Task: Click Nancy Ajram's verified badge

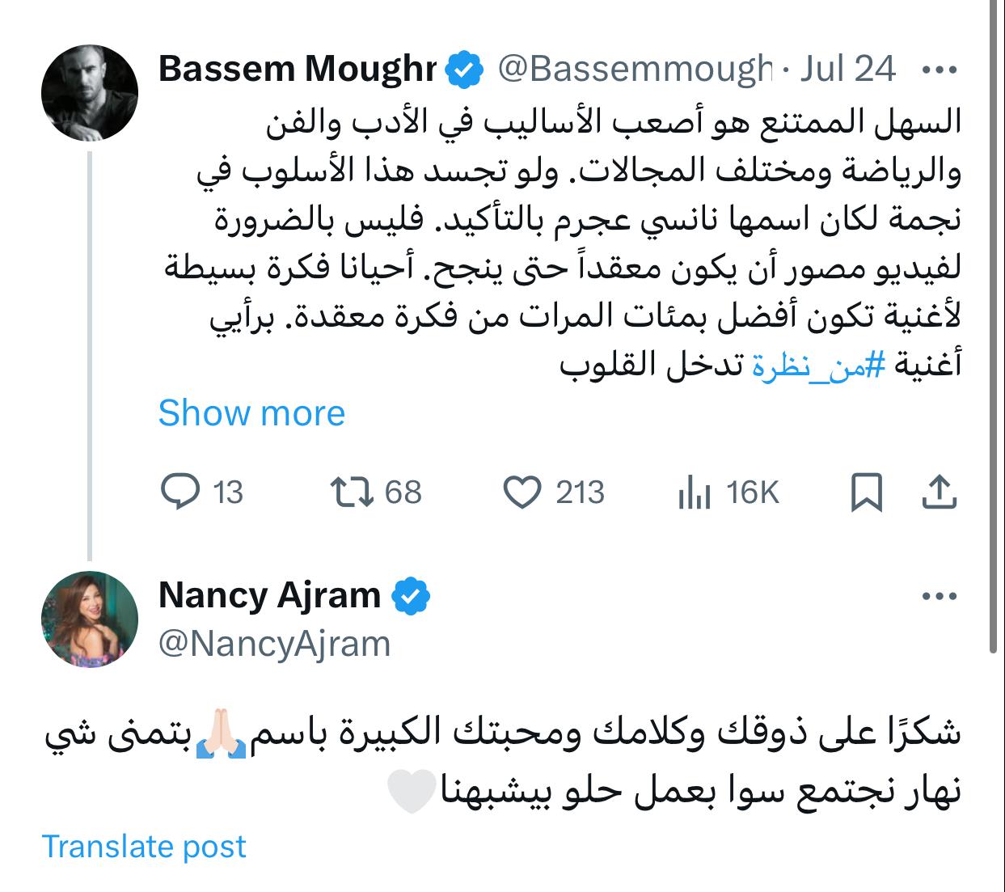Action: pyautogui.click(x=411, y=596)
